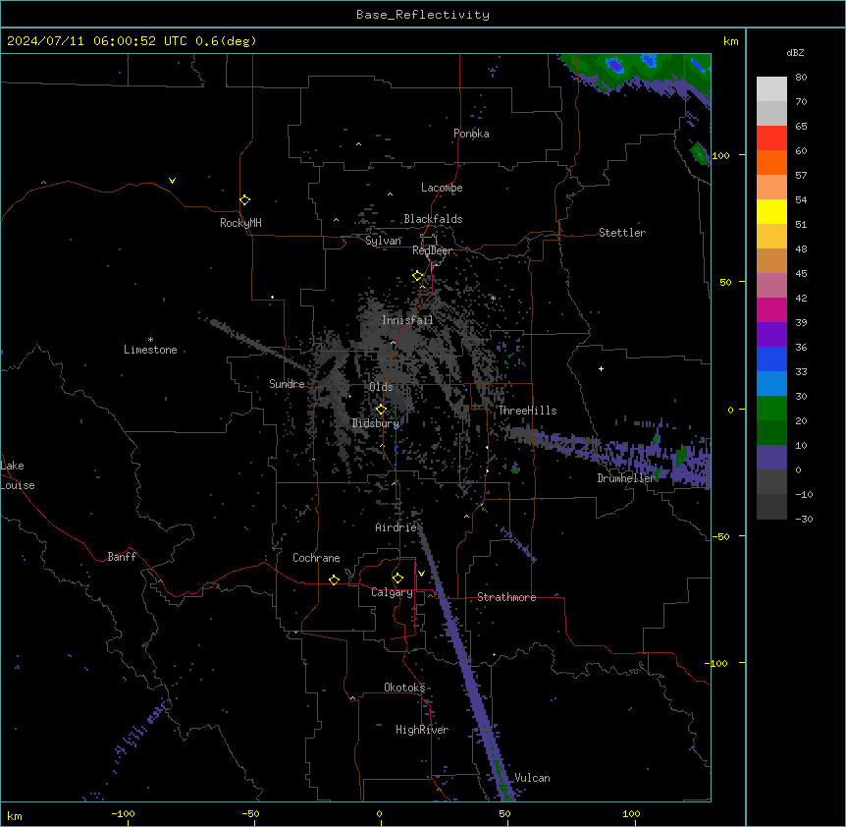Click the ThreeHills town label

point(527,411)
